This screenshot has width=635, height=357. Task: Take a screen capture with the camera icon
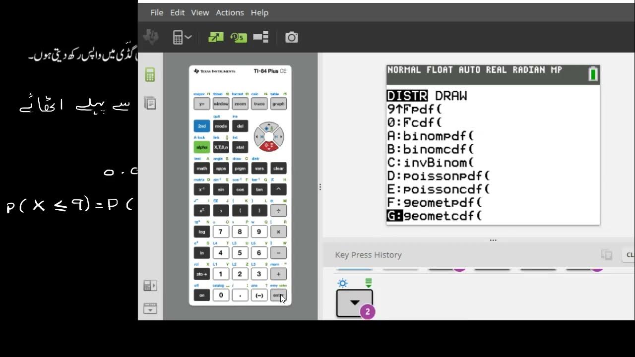click(x=292, y=37)
